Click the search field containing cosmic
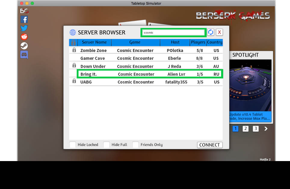290x189 pixels. click(x=173, y=32)
